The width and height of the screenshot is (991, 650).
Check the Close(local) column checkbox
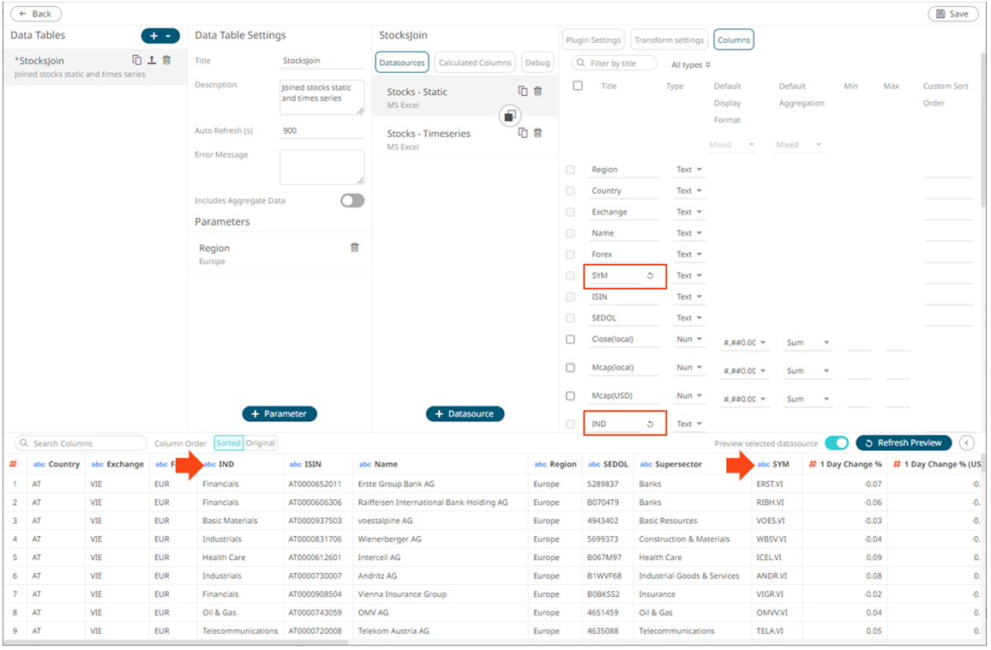click(570, 340)
